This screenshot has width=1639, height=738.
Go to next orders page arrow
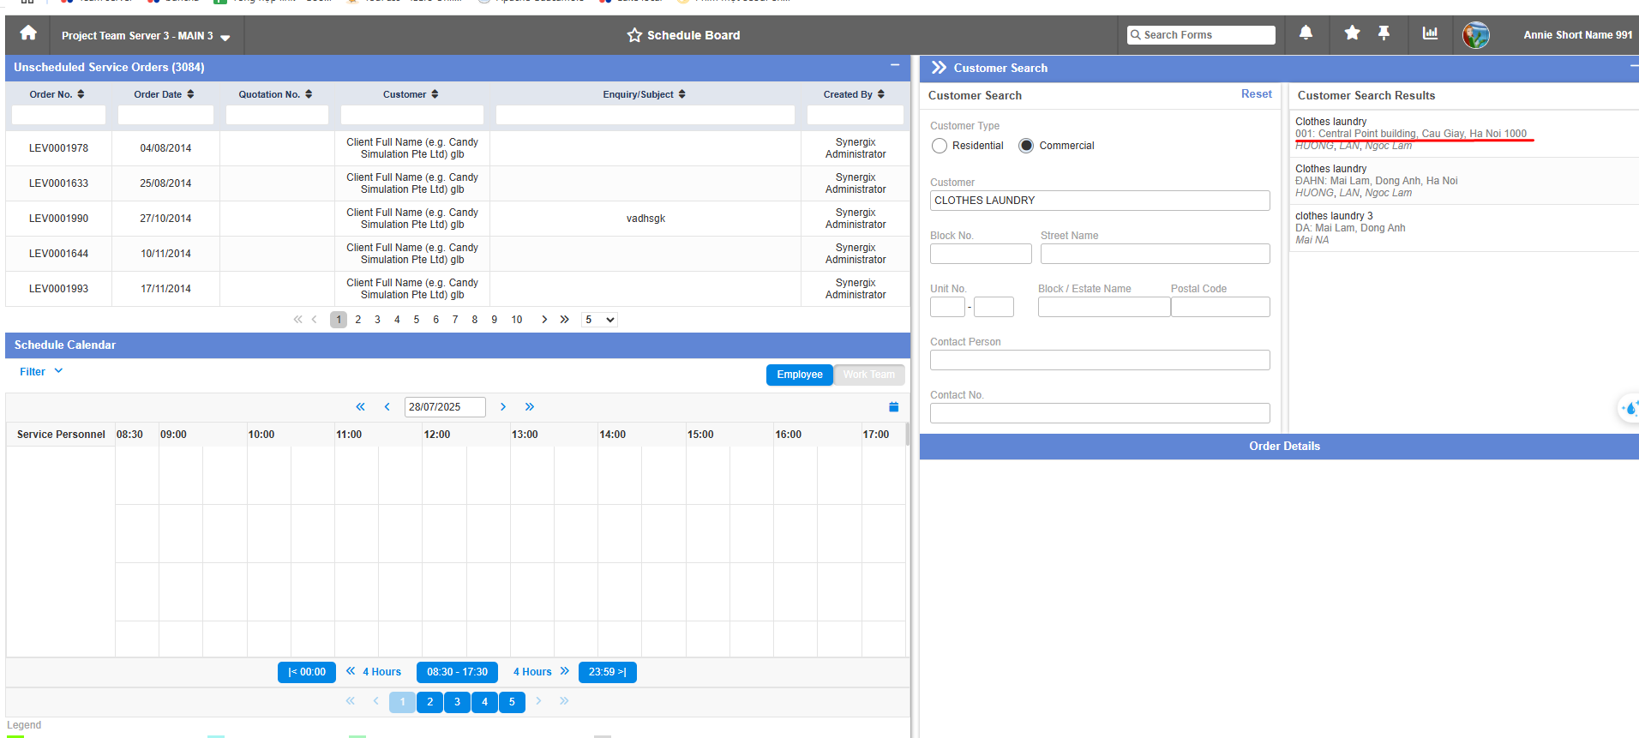[x=544, y=320]
